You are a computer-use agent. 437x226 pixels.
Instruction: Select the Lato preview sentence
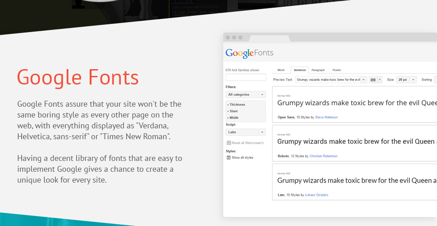pos(357,181)
